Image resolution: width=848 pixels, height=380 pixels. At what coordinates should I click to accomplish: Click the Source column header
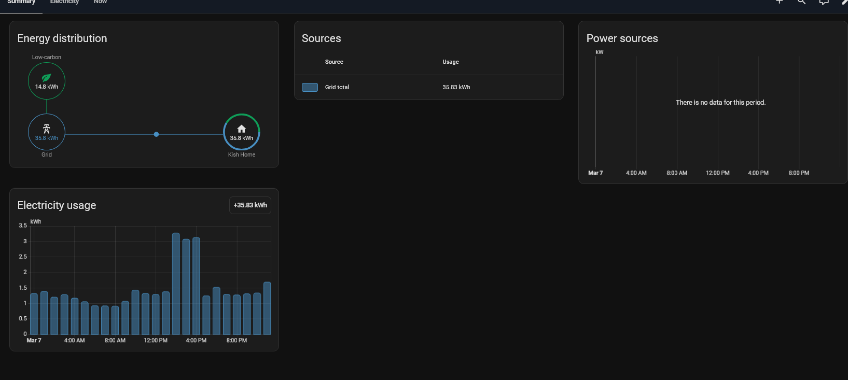point(334,62)
